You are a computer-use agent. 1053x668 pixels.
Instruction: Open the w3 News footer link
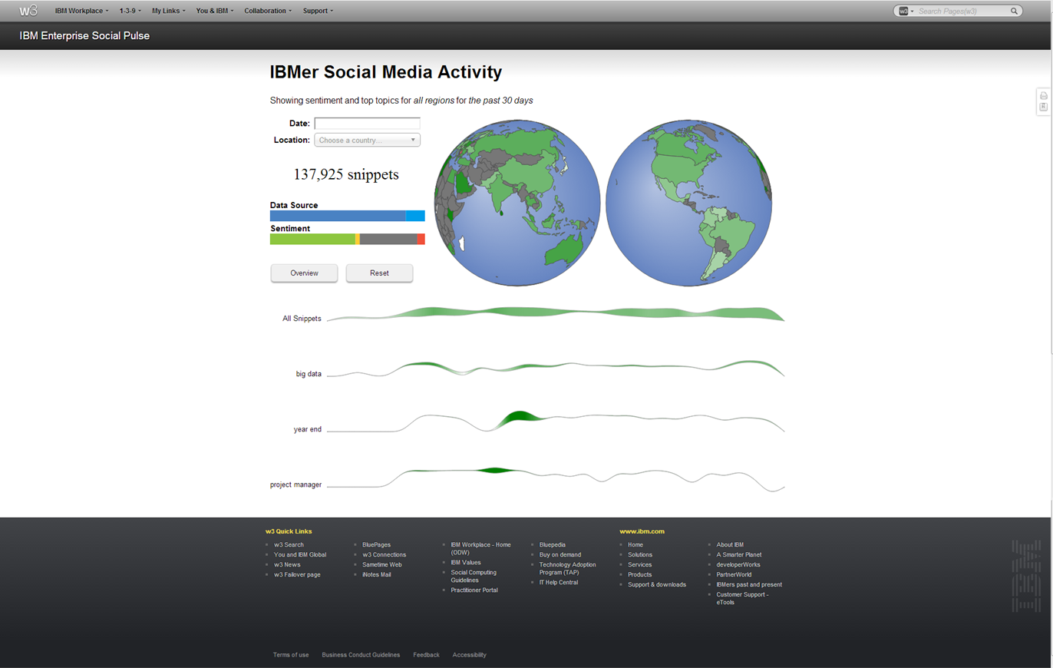pyautogui.click(x=287, y=564)
